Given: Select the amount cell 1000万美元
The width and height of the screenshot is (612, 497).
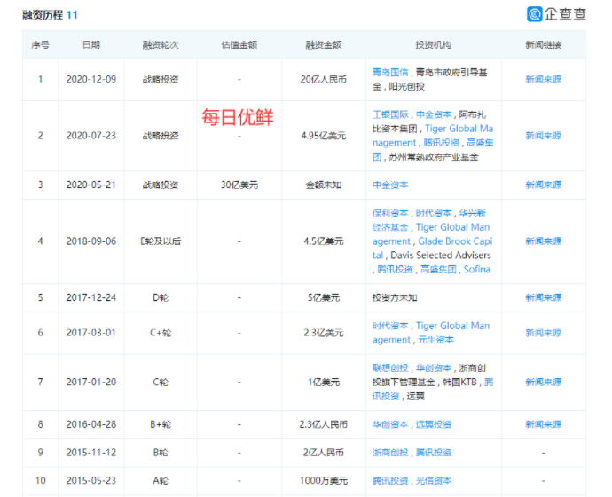Looking at the screenshot, I should pos(324,480).
